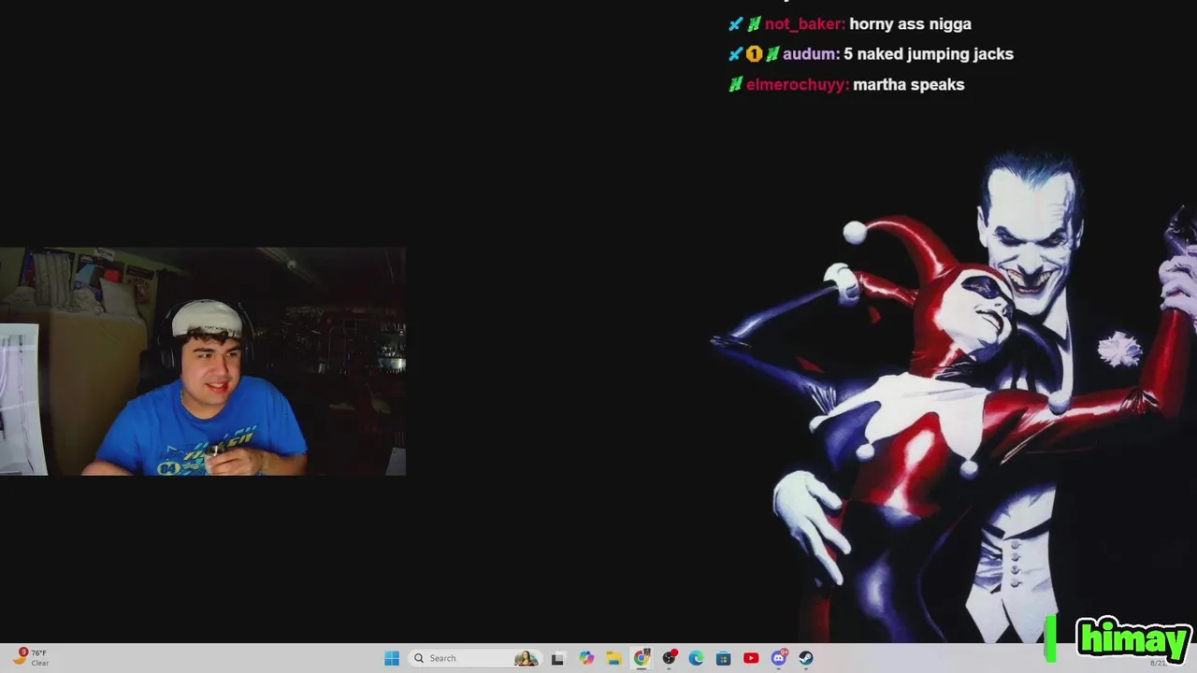
Task: Switch to Google Chrome in the taskbar
Action: 642,658
